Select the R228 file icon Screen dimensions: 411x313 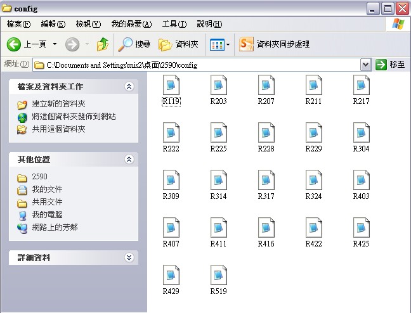coord(266,132)
